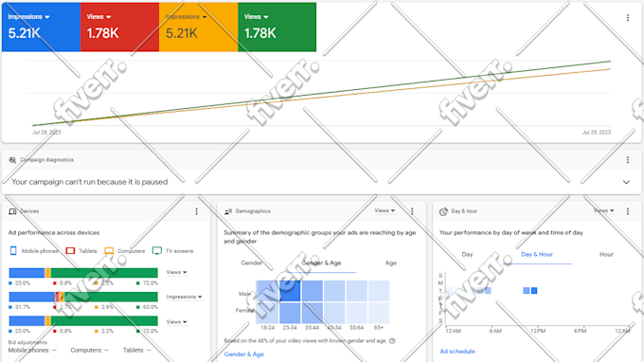Switch to the Gender & Age tab
Image resolution: width=644 pixels, height=362 pixels.
322,263
